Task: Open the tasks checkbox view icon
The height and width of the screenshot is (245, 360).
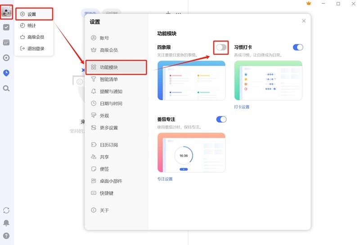Action: pyautogui.click(x=6, y=27)
